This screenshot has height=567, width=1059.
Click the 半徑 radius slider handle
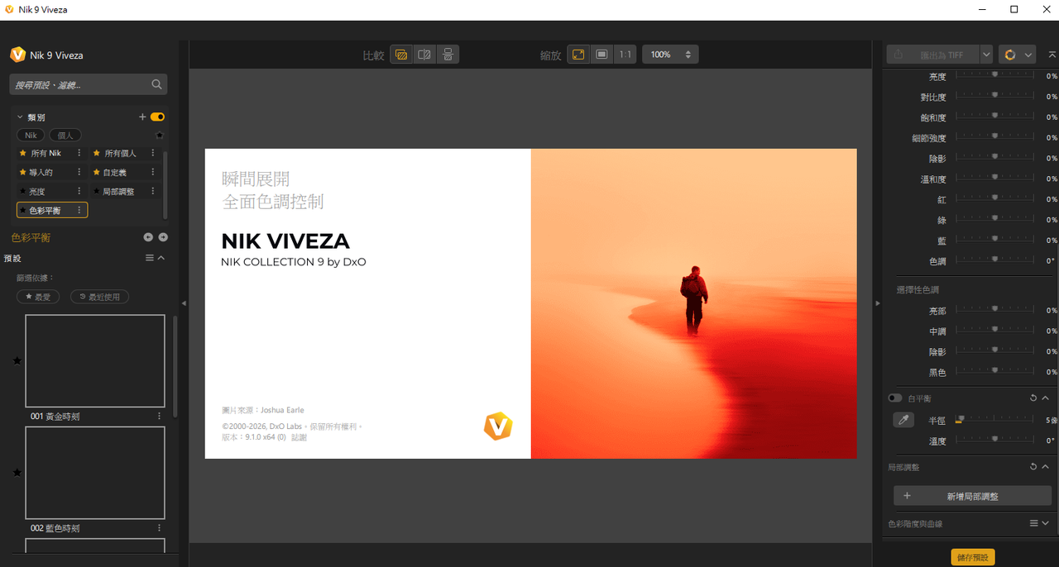960,419
